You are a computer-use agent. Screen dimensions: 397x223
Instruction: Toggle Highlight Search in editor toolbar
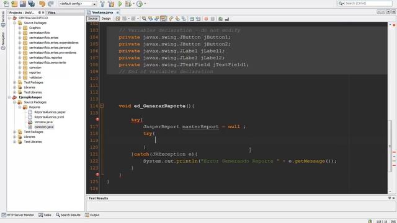tap(164, 19)
